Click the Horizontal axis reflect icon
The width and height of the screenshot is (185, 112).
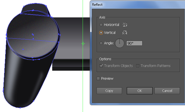pyautogui.click(x=125, y=25)
